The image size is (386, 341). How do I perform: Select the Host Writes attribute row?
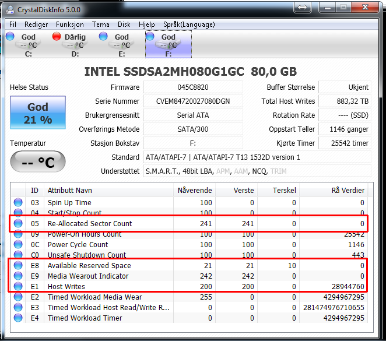(189, 286)
